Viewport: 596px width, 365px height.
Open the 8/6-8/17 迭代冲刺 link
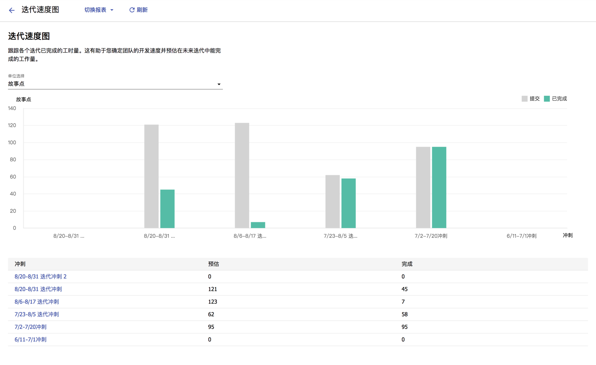pyautogui.click(x=37, y=302)
